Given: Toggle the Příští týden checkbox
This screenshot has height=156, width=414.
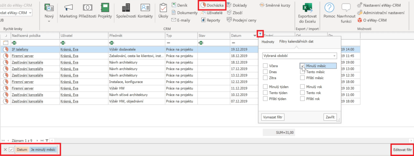Looking at the screenshot, I should [265, 99].
